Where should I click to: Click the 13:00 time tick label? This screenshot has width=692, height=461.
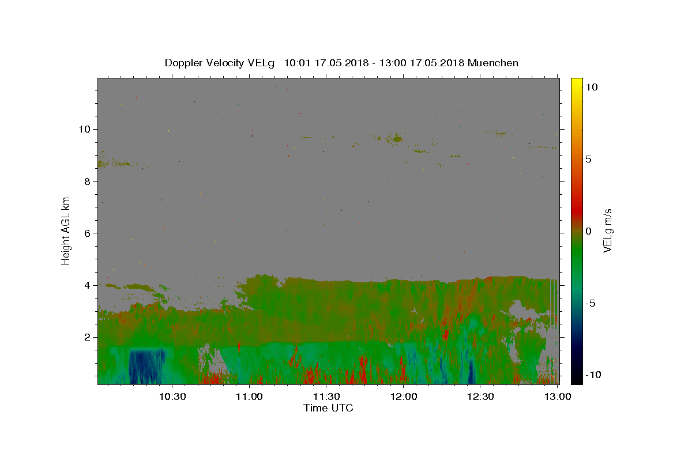(x=558, y=396)
